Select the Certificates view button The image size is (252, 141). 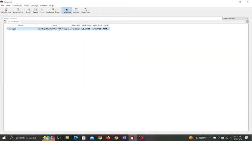coord(67,11)
